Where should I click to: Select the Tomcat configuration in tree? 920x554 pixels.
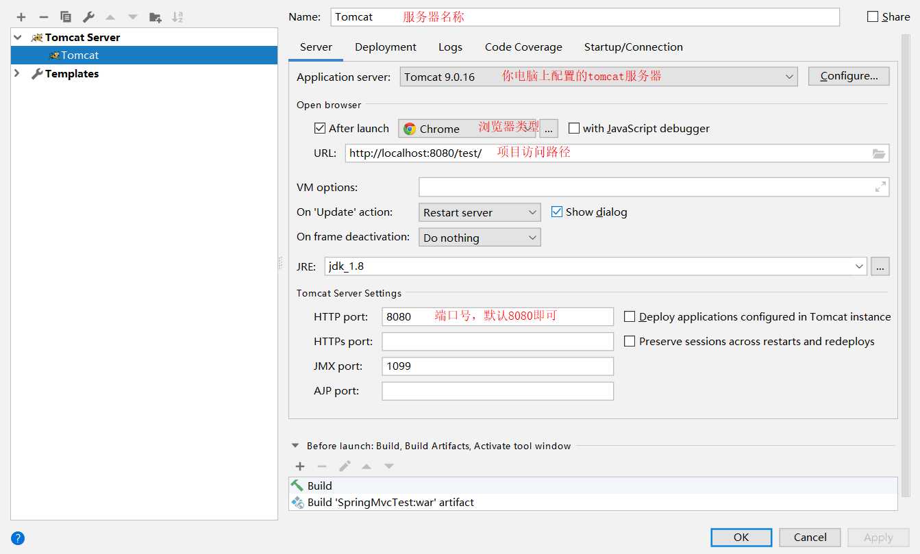click(x=145, y=55)
